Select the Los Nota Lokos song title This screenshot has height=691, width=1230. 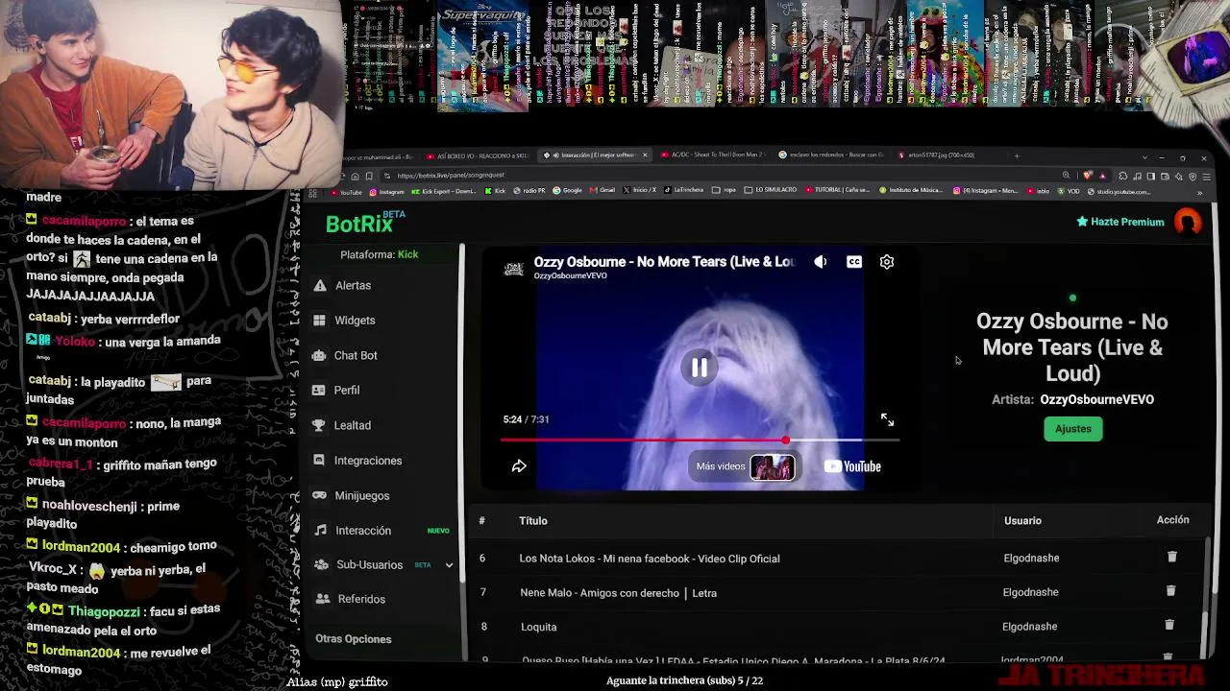coord(650,559)
